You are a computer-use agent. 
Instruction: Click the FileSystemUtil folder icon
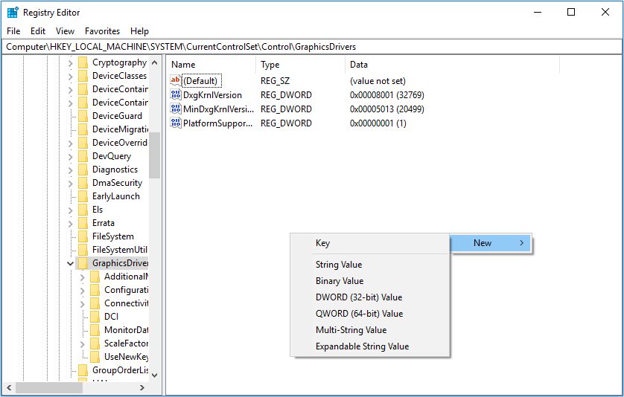click(x=83, y=250)
